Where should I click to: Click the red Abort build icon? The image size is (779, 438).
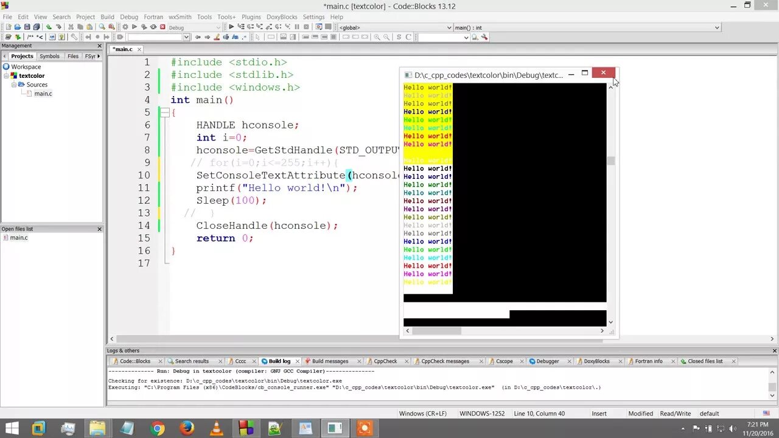(x=162, y=27)
